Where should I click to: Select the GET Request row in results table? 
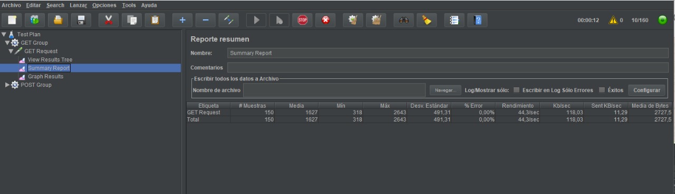429,113
